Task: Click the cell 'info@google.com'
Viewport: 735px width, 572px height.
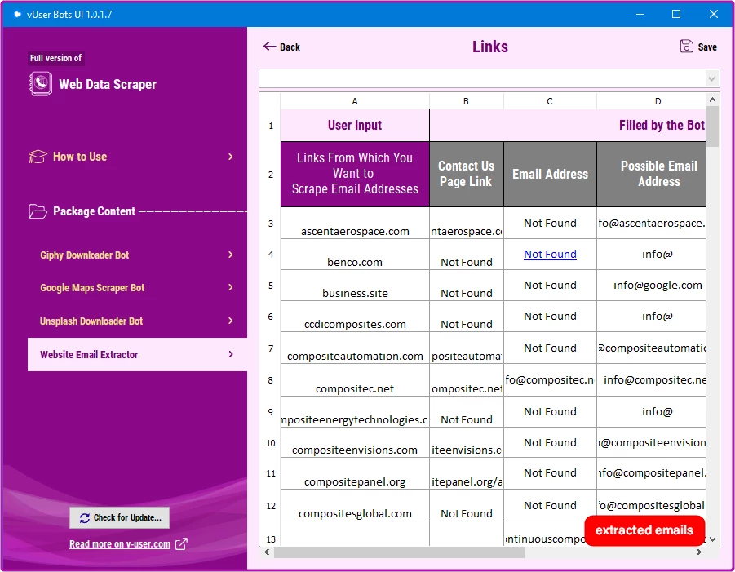Action: coord(652,286)
